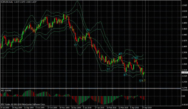The image size is (188, 109).
Task: Click the '5?c?' wave label
Action: coord(142,81)
